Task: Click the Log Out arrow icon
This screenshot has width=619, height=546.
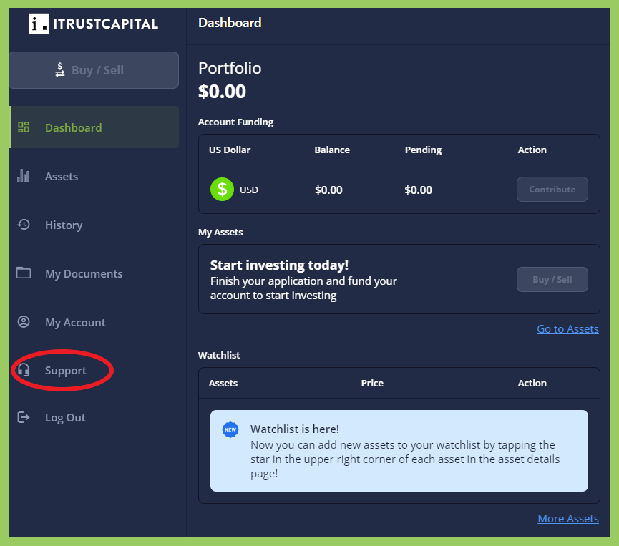Action: coord(24,417)
